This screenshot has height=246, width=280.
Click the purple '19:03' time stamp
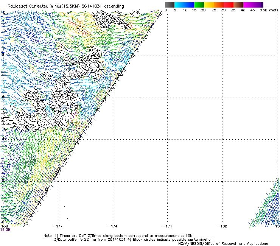click(x=5, y=230)
